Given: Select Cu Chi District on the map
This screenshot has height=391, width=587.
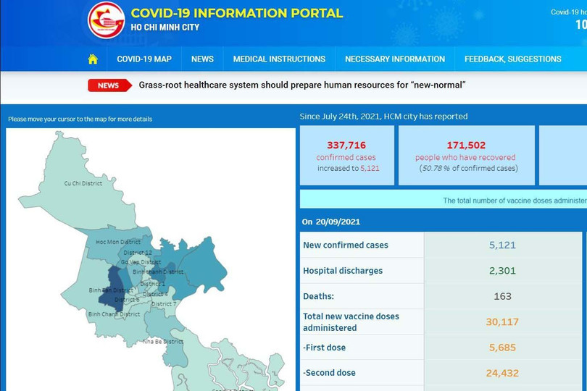Looking at the screenshot, I should pos(83,184).
